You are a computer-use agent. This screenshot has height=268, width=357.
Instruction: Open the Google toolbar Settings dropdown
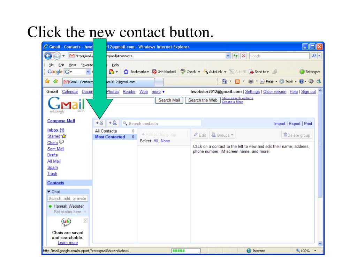(x=310, y=72)
